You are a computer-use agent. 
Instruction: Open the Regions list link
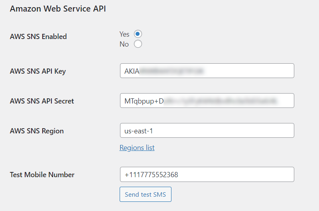tap(137, 148)
